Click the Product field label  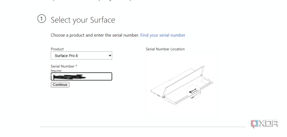point(57,49)
